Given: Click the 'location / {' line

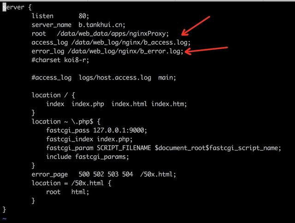Looking at the screenshot, I should pos(53,95).
